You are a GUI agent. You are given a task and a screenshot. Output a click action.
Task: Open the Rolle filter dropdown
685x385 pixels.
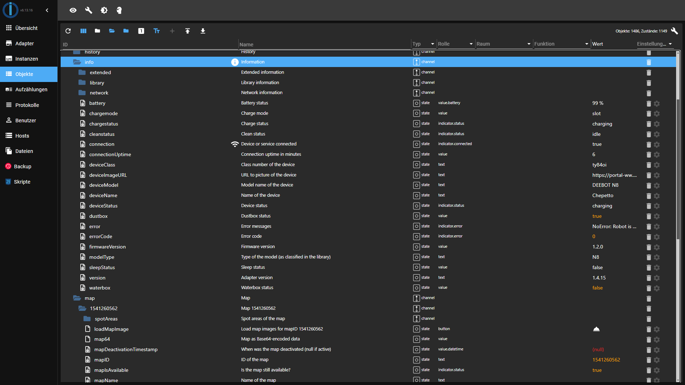coord(456,44)
